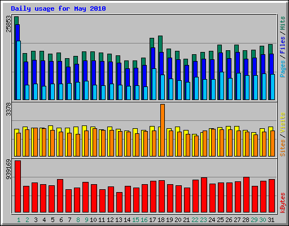Click the red kBytes bar for day 23
This screenshot has width=289, height=226.
204,195
